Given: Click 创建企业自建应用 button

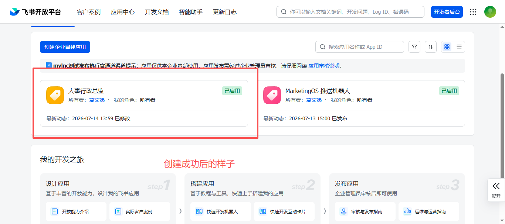Looking at the screenshot, I should point(65,47).
